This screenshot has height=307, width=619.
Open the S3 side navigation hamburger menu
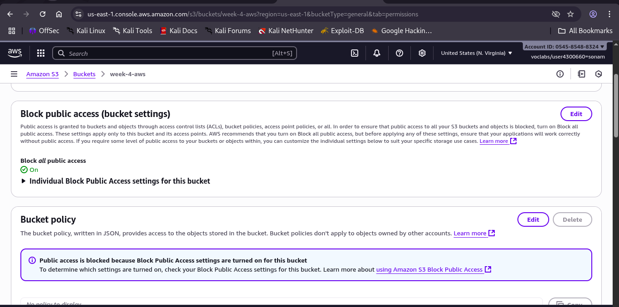tap(14, 74)
